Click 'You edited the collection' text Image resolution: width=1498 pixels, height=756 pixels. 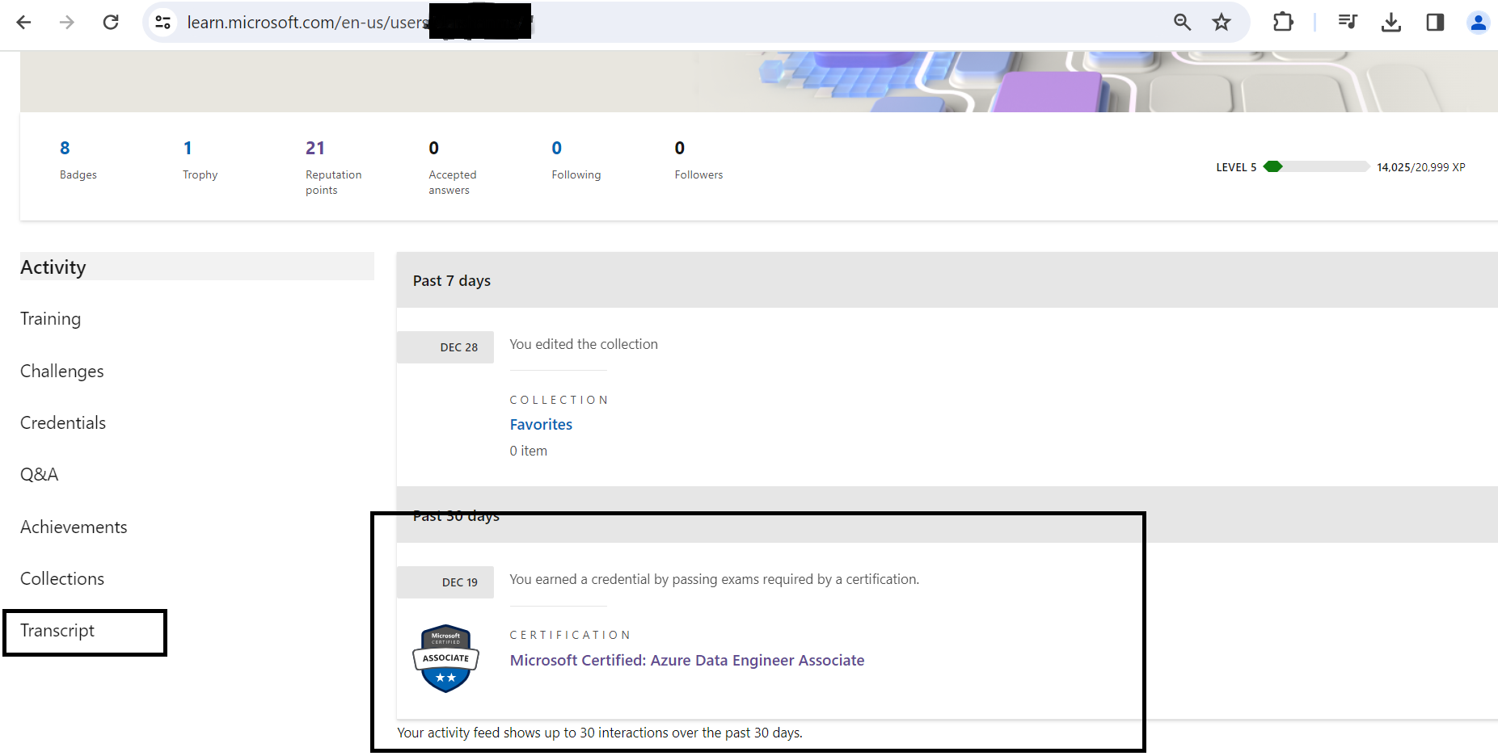pyautogui.click(x=584, y=344)
